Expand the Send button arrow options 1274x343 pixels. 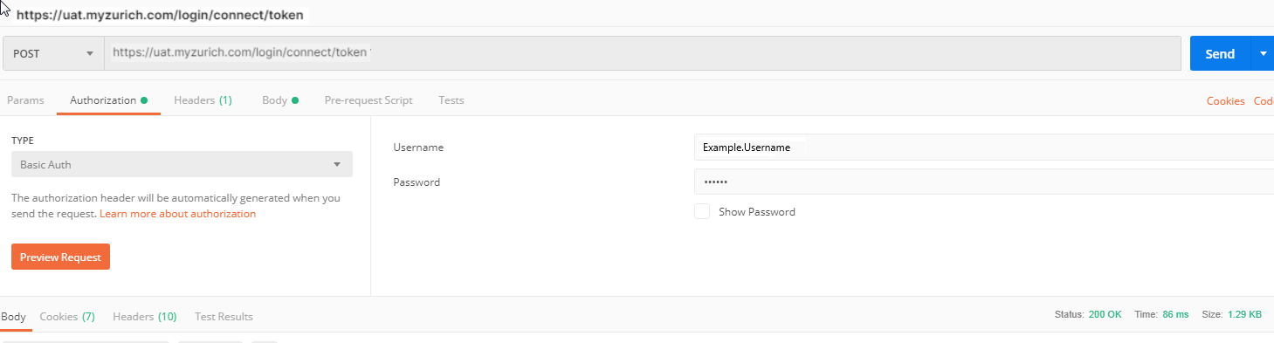pyautogui.click(x=1263, y=53)
